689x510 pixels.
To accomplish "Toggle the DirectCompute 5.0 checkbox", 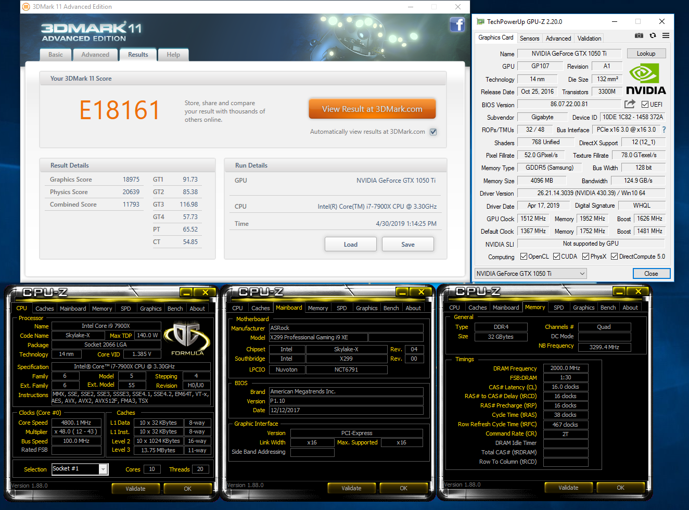I will tap(614, 257).
